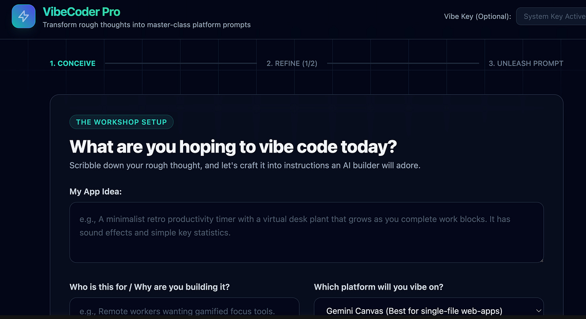Click the What are you hoping to vibe code heading

[x=233, y=147]
